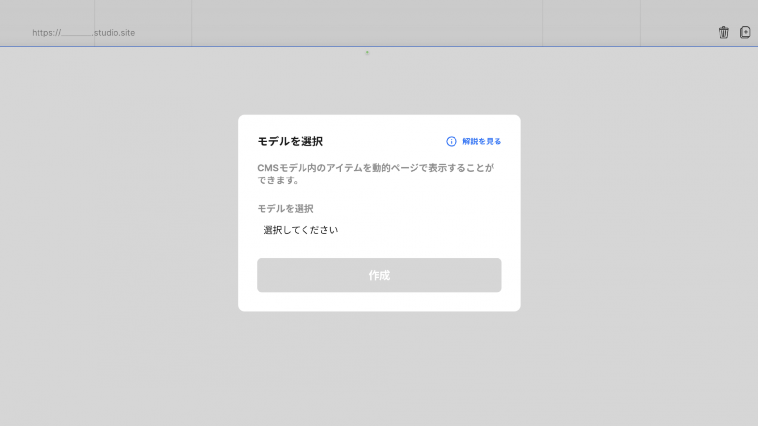Click the blue guideline under the header bar
758x426 pixels.
[367, 46]
